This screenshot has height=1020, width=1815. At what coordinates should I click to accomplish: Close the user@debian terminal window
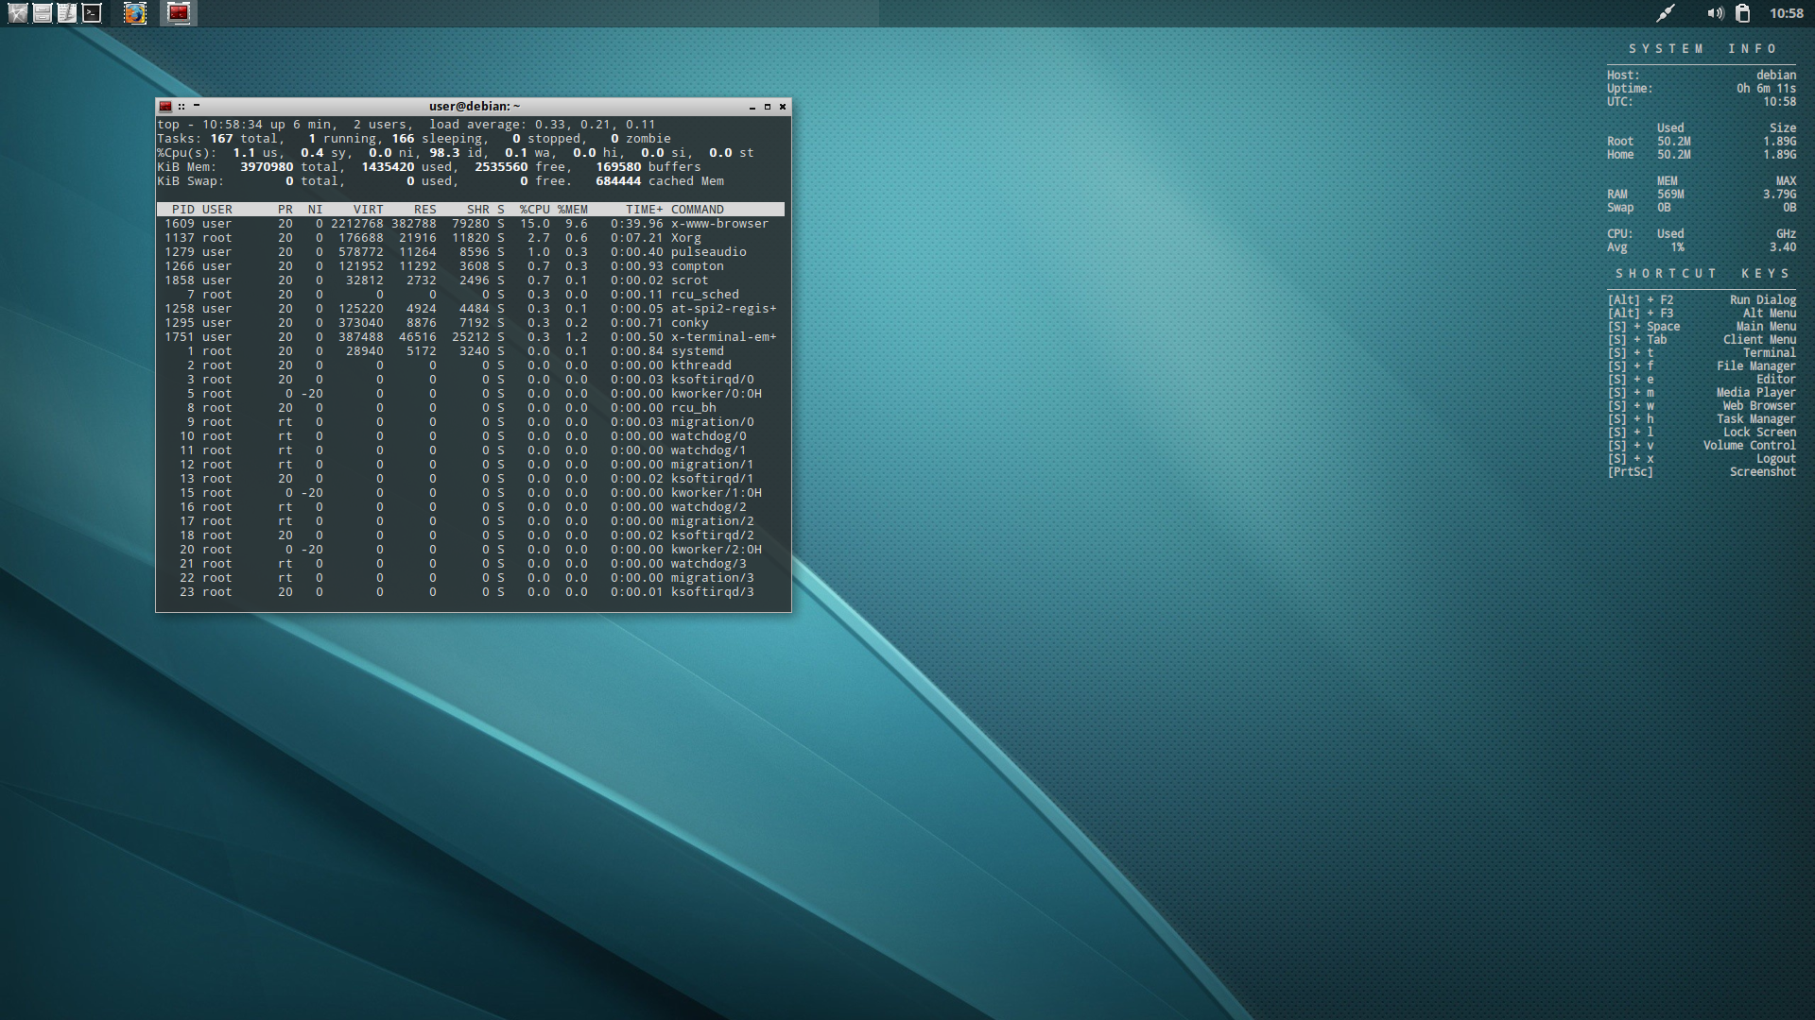point(783,107)
